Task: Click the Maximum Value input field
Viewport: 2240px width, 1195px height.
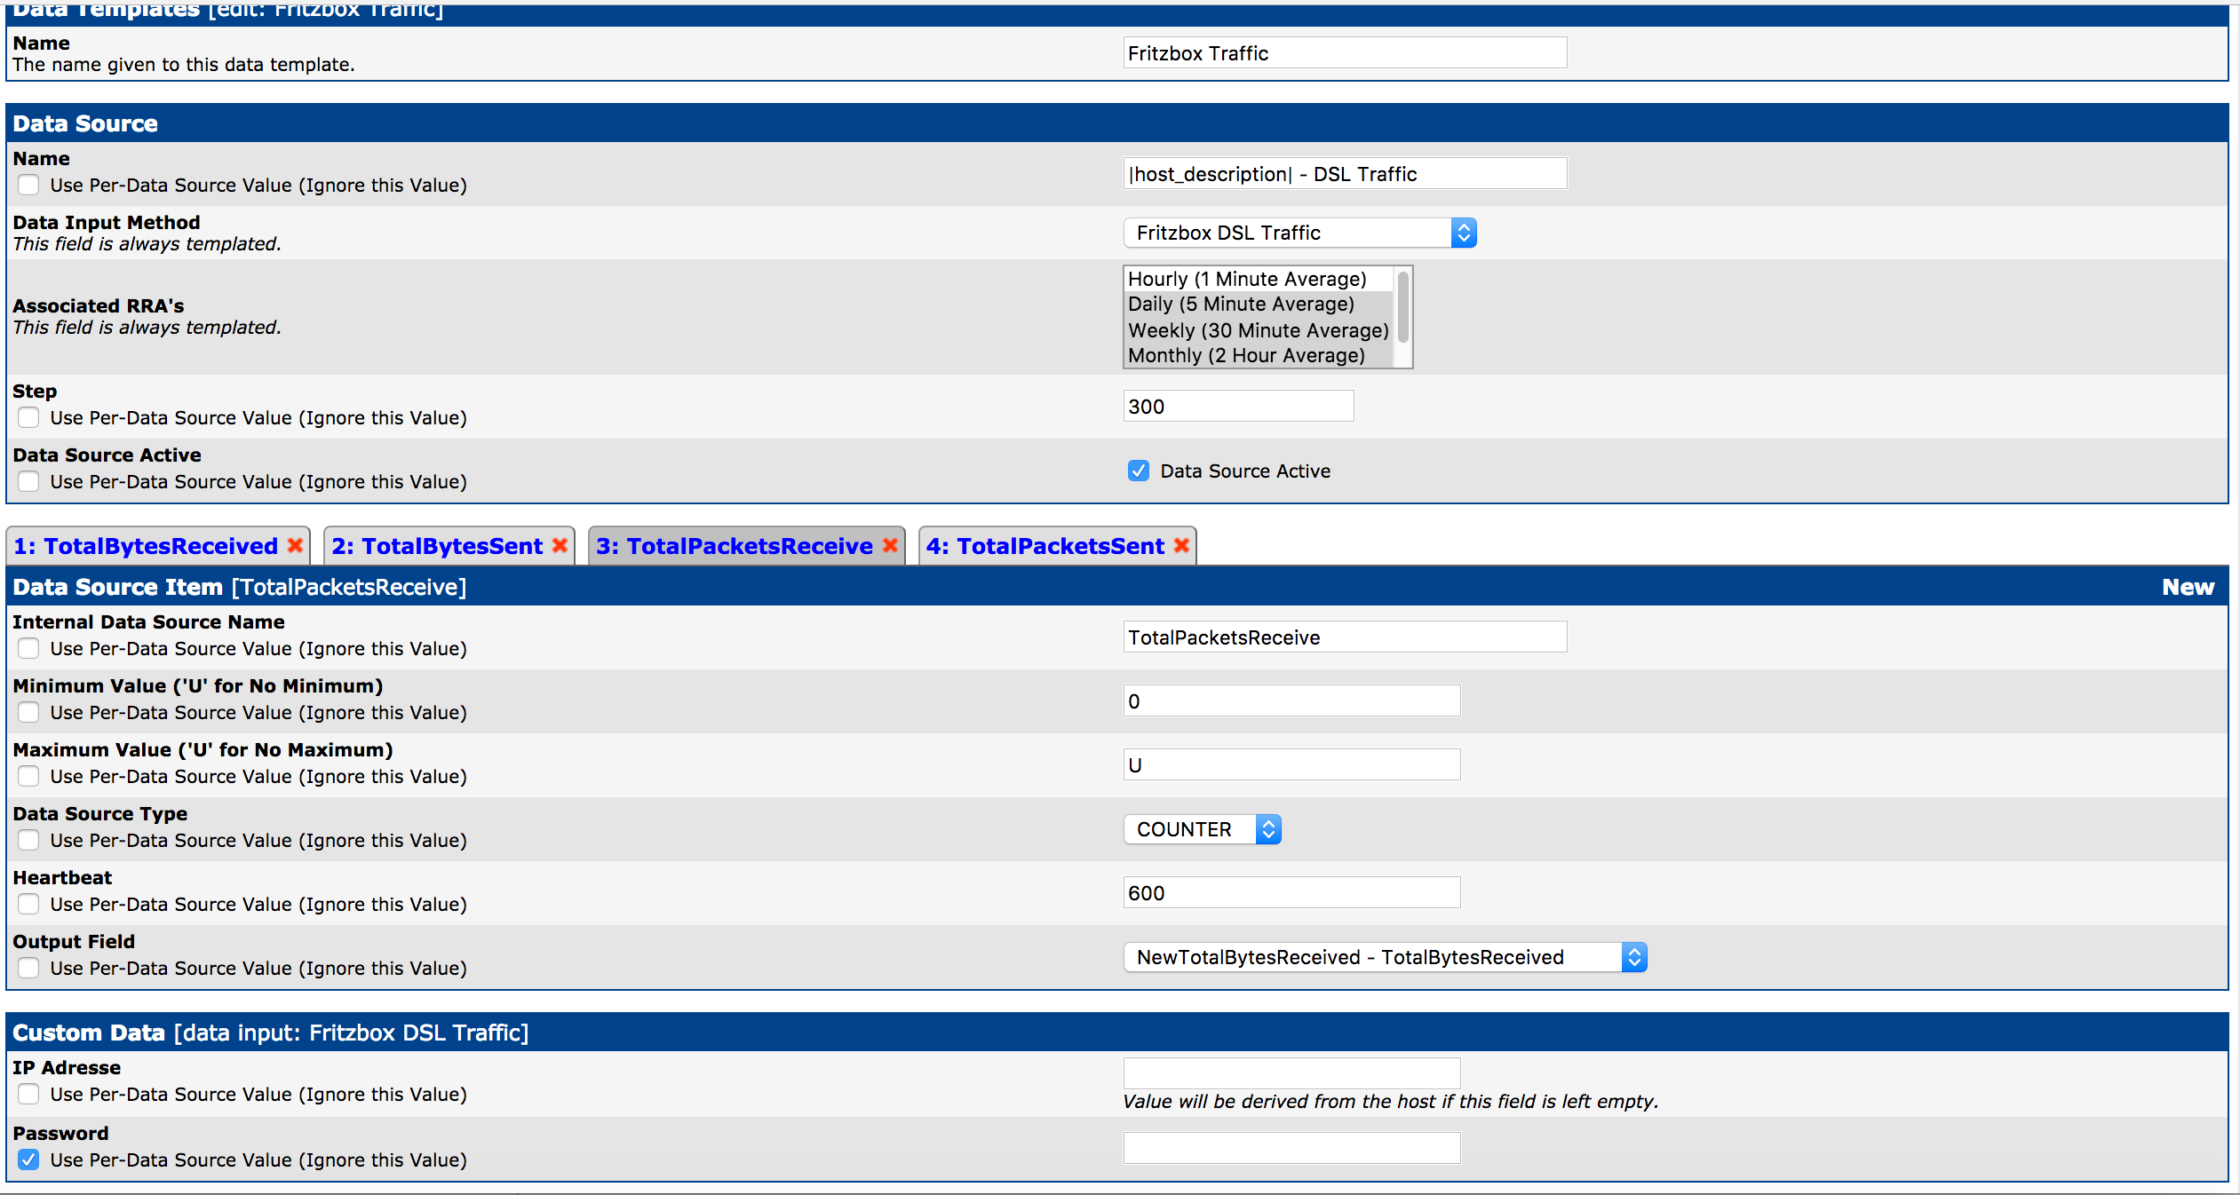Action: [x=1291, y=764]
